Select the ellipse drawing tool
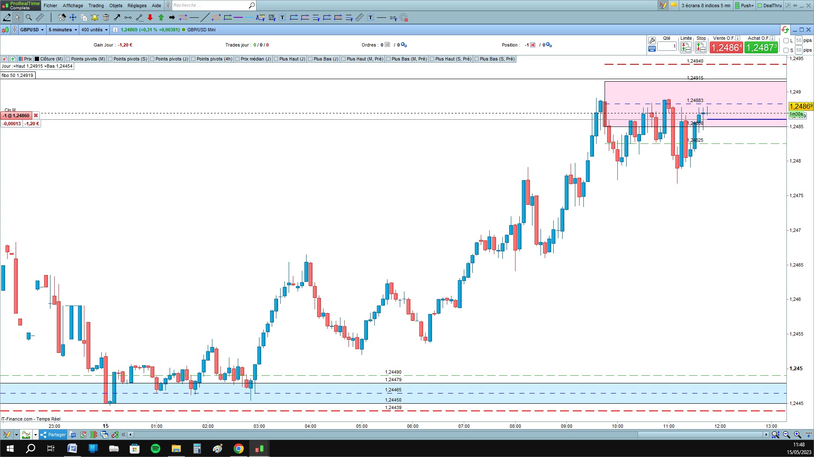The width and height of the screenshot is (814, 457). [216, 17]
